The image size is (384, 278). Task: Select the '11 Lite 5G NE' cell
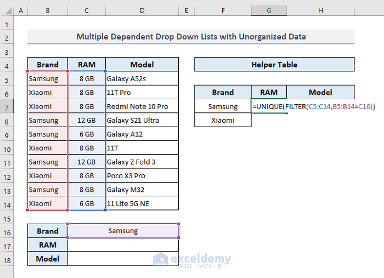142,203
